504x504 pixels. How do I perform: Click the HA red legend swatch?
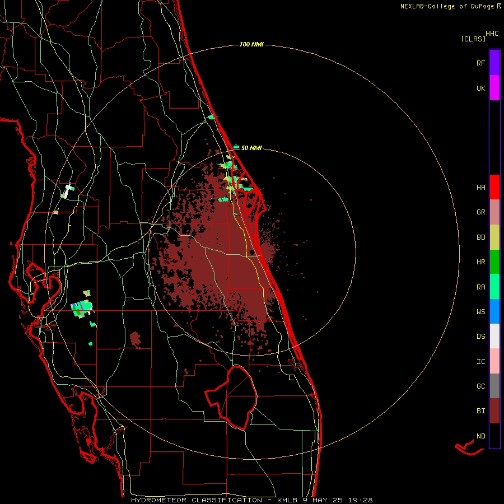(x=494, y=187)
